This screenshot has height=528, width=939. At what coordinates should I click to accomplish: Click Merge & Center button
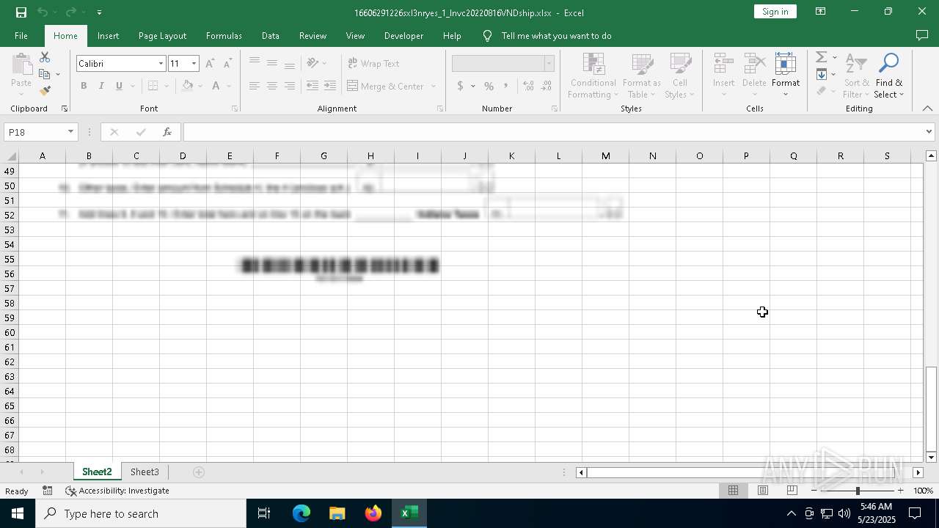click(386, 86)
